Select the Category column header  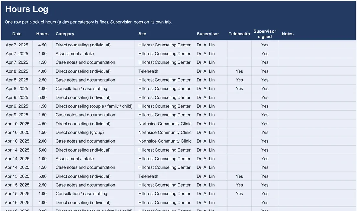pyautogui.click(x=65, y=34)
